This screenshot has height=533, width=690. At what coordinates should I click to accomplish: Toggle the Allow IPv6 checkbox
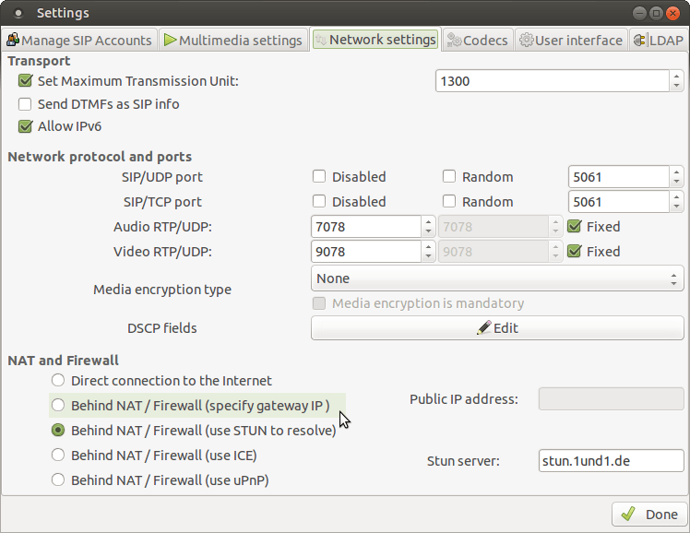25,126
